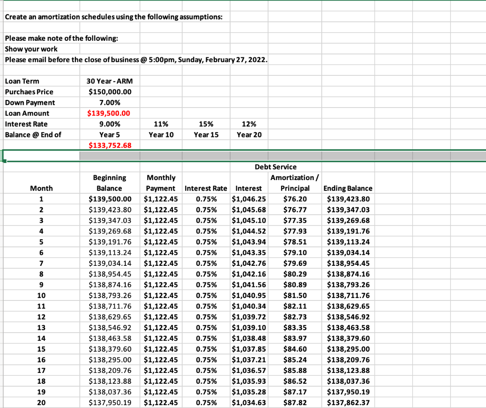This screenshot has width=486, height=408.
Task: Click the '30 Year - ARM' cell
Action: pos(109,81)
